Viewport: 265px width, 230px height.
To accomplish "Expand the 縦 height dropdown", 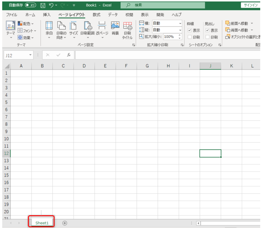I will tap(180, 30).
